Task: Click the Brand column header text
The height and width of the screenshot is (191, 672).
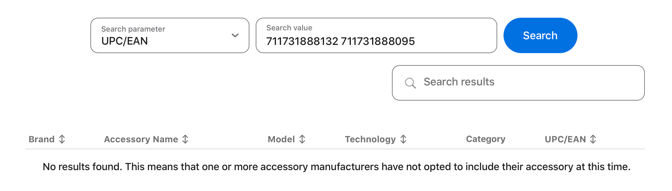Action: [x=41, y=139]
